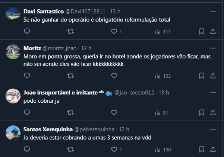Share Moritz's tweet
The image size is (224, 157).
[x=213, y=76]
